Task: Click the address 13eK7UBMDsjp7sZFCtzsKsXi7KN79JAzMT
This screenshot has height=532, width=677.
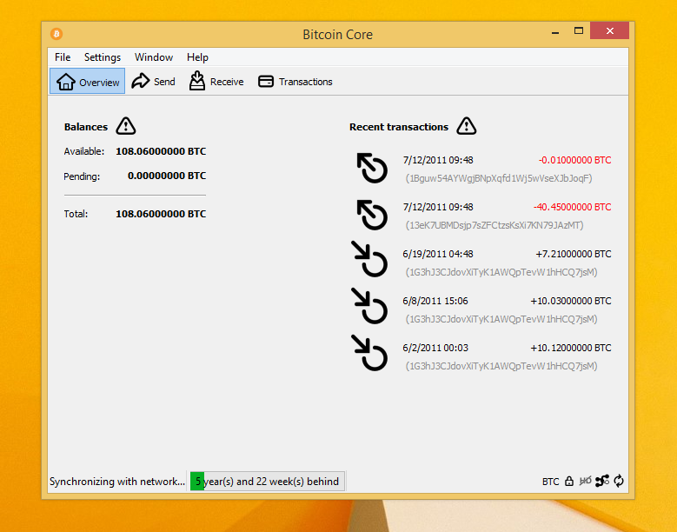Action: tap(494, 225)
